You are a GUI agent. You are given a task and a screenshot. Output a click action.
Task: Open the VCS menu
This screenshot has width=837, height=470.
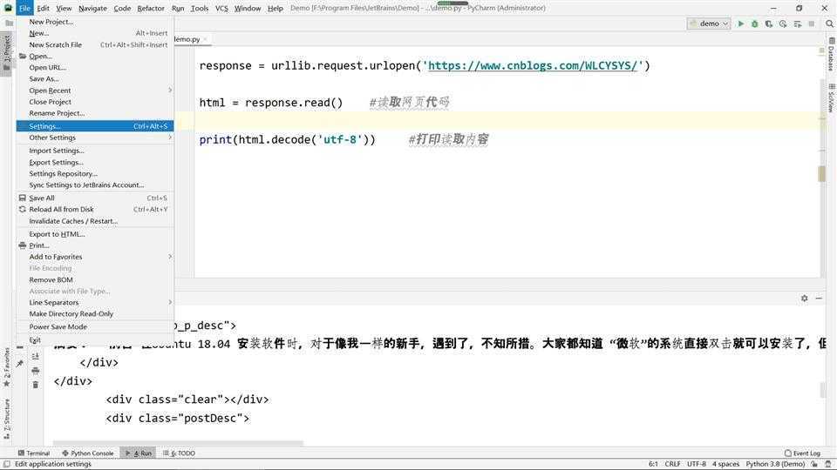[221, 8]
